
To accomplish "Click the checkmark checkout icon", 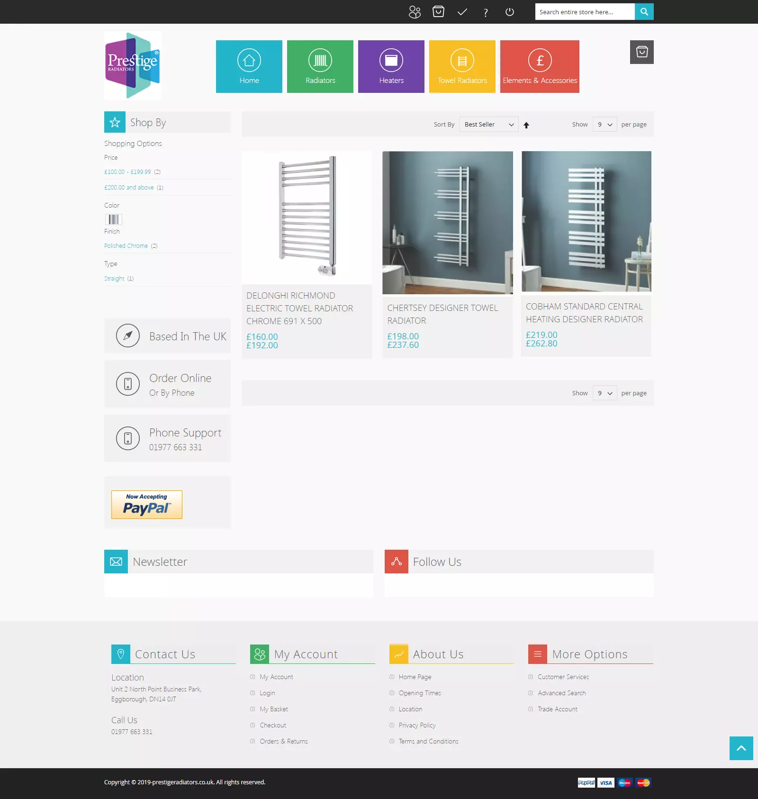I will pyautogui.click(x=462, y=12).
